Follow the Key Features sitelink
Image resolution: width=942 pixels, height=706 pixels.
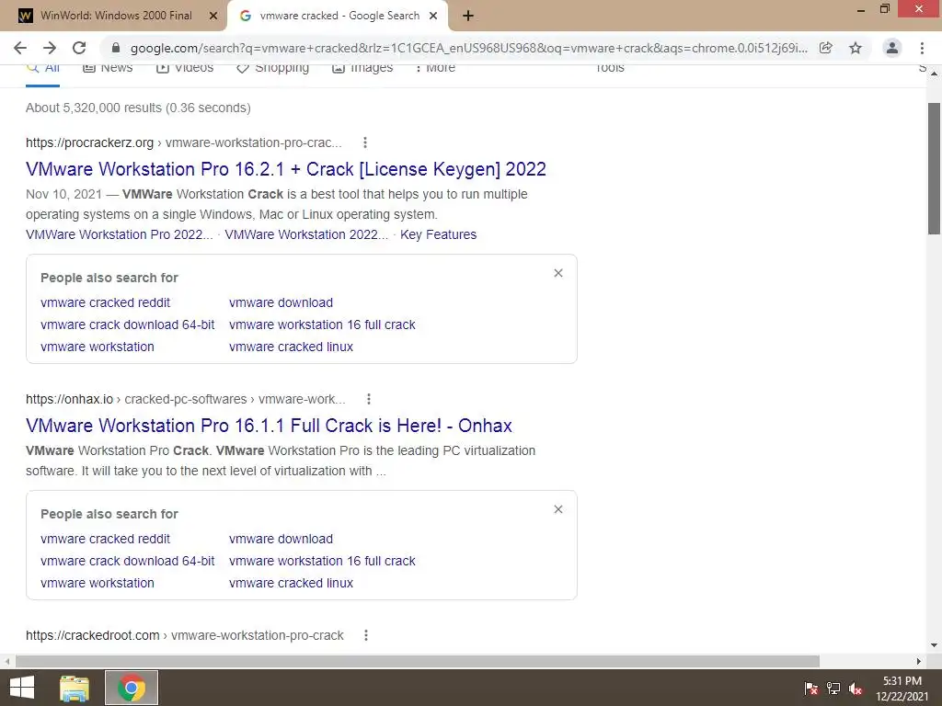click(438, 234)
